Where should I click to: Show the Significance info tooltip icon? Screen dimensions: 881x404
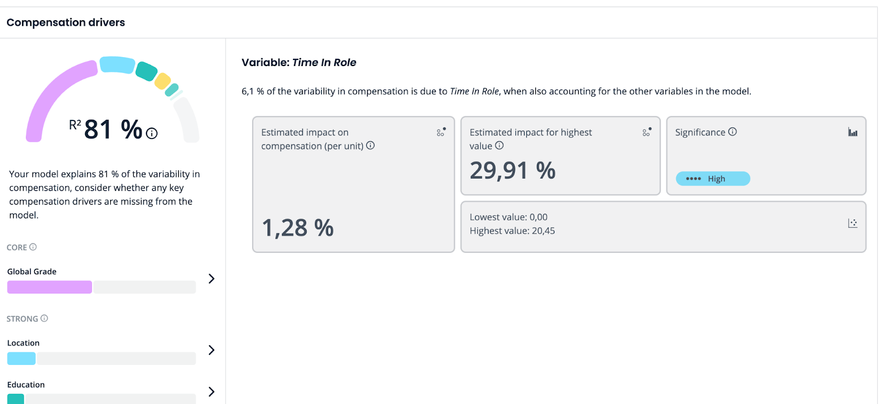732,132
